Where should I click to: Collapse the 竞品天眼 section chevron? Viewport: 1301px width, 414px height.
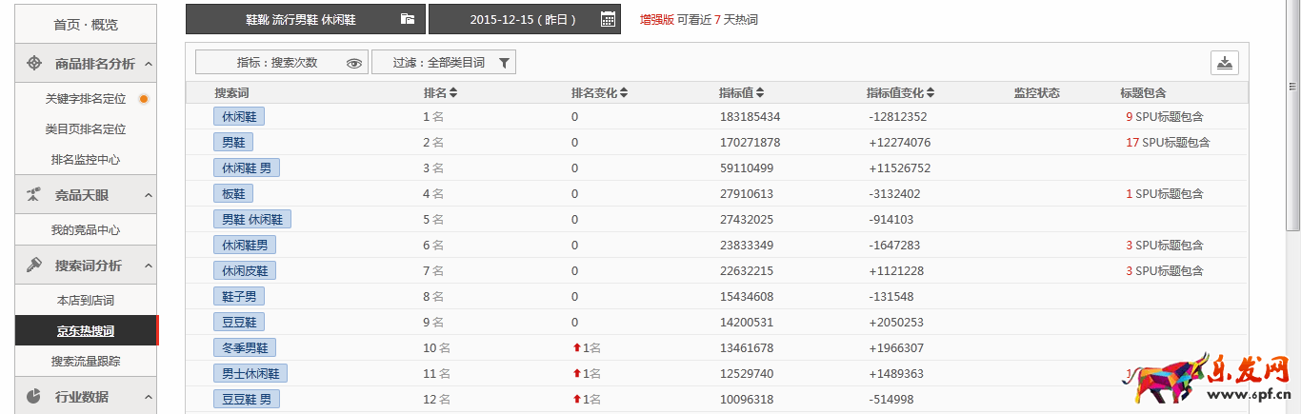pyautogui.click(x=149, y=195)
